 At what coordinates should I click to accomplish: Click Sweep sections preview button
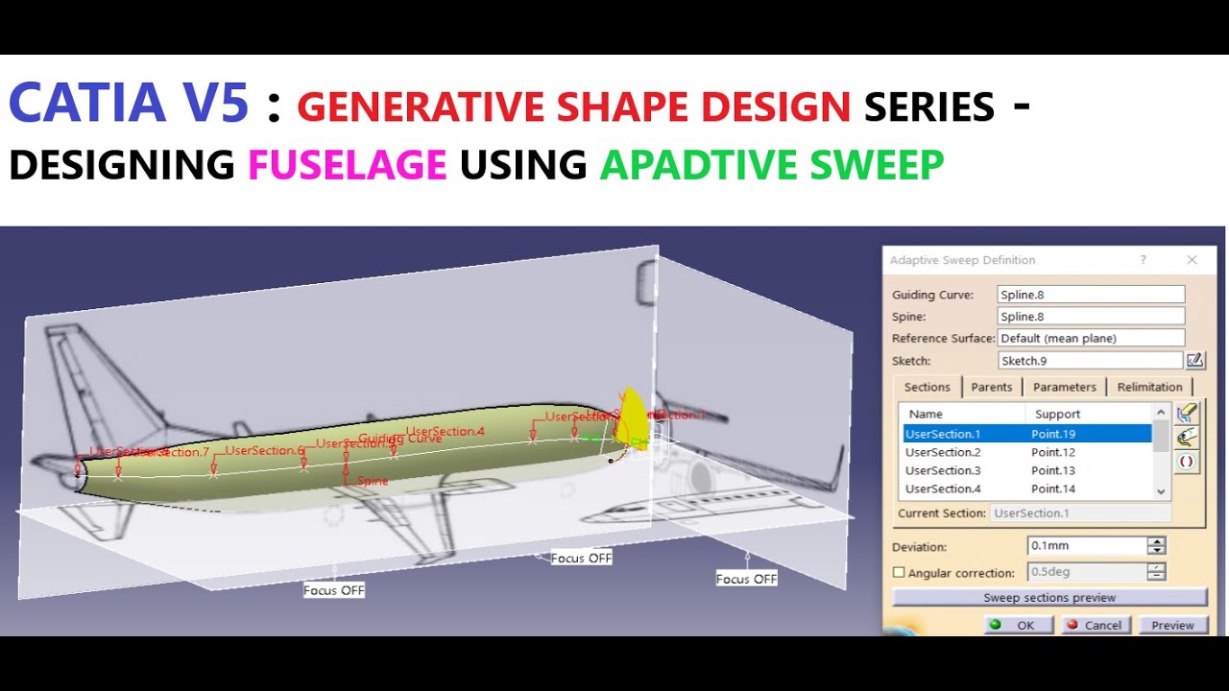pyautogui.click(x=1049, y=597)
